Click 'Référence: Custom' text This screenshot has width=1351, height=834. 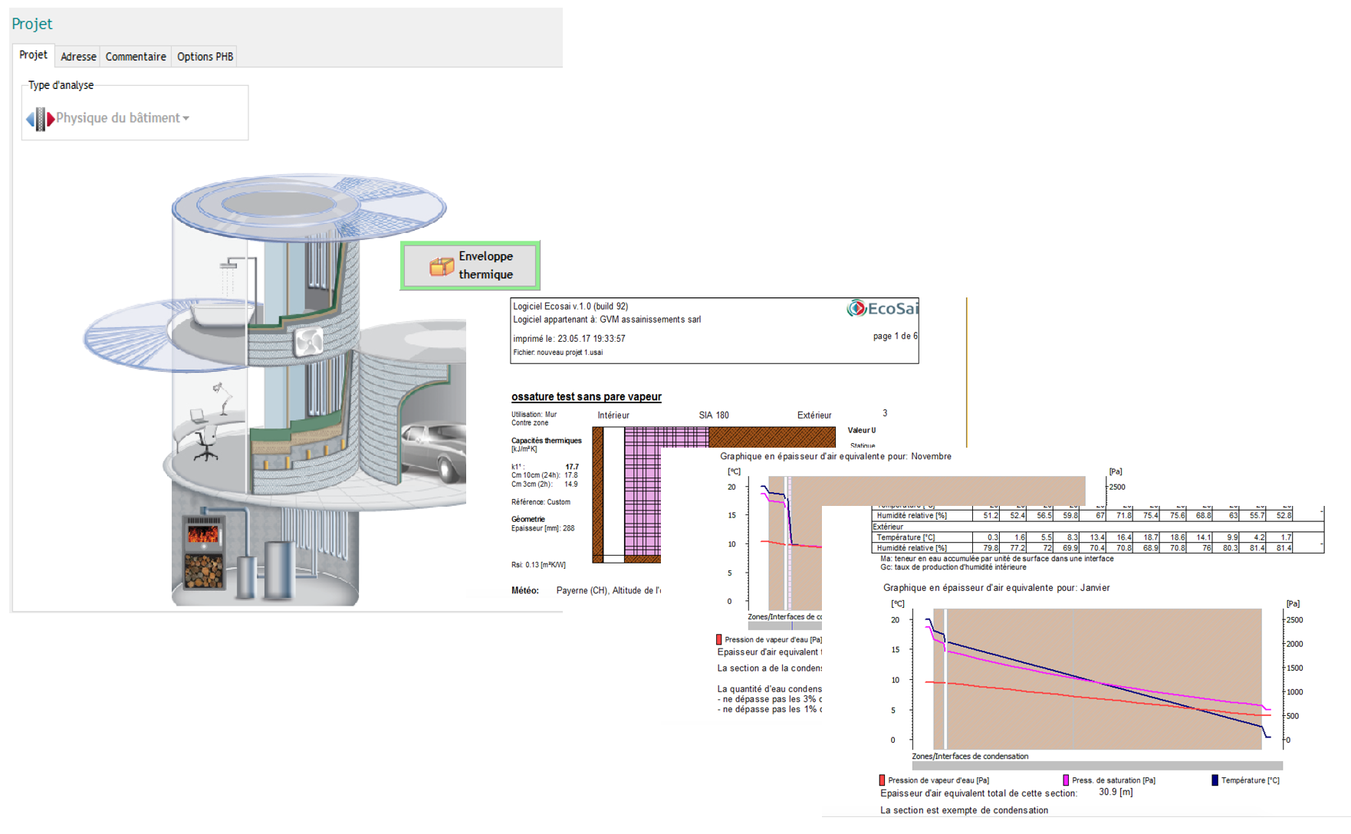coord(541,502)
